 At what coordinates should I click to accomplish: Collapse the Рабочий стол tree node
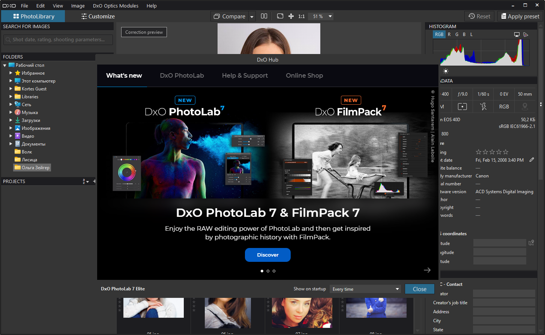pyautogui.click(x=5, y=65)
